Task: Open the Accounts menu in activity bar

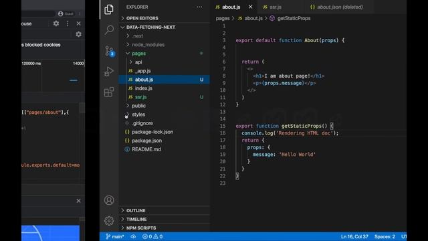Action: coord(109,200)
